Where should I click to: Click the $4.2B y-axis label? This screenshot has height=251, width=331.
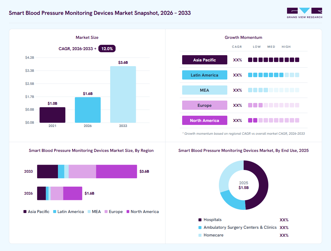tap(29, 58)
